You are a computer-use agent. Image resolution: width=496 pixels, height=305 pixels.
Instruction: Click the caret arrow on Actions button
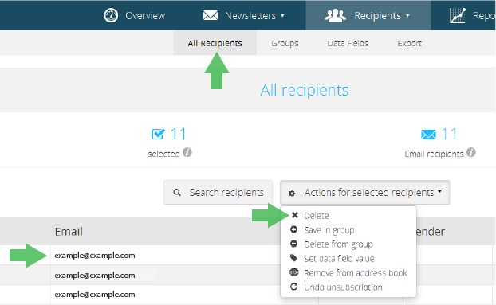pyautogui.click(x=439, y=191)
